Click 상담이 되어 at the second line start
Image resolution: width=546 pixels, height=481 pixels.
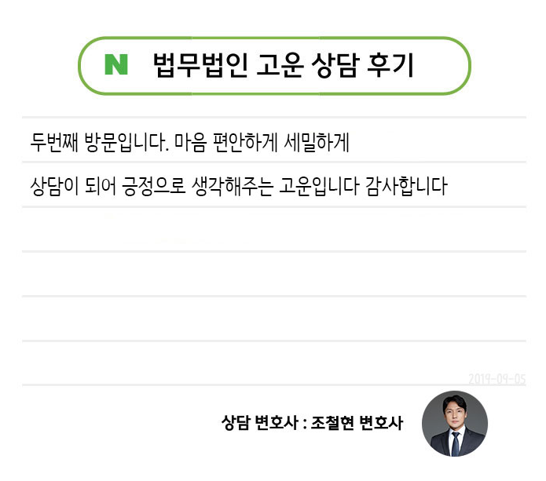[69, 188]
